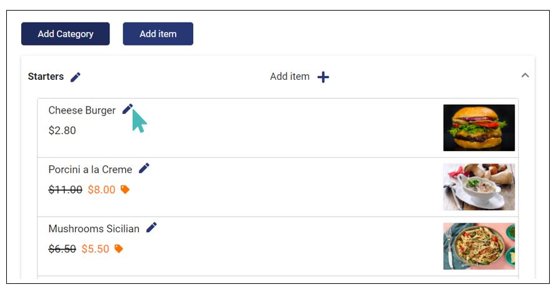Click the orange discount tag beside $5.50

[118, 248]
